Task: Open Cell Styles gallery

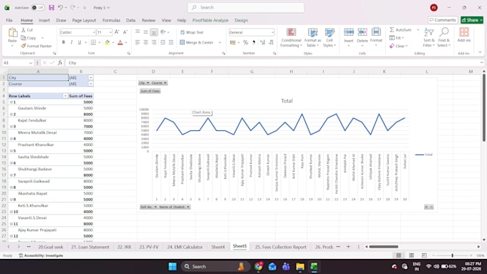Action: pos(329,37)
